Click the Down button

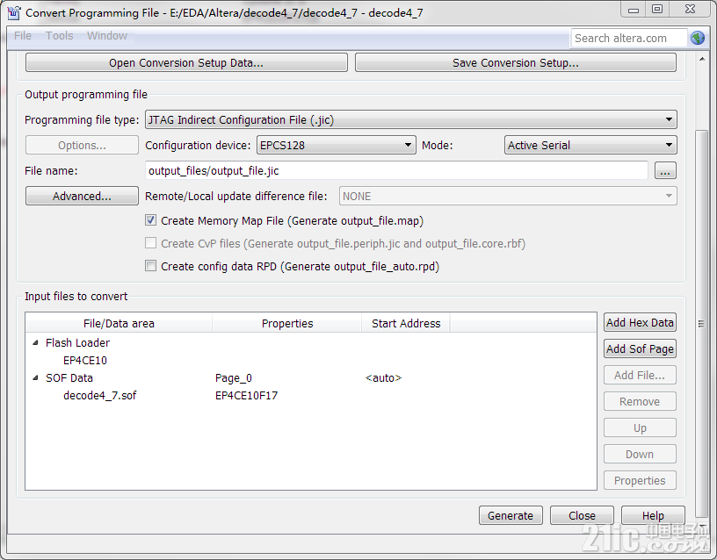pyautogui.click(x=640, y=454)
